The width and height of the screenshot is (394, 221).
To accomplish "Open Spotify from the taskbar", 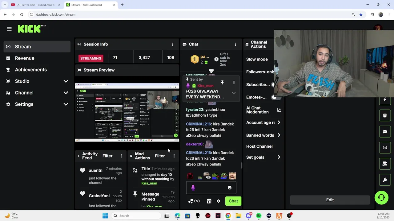I will pos(259,216).
